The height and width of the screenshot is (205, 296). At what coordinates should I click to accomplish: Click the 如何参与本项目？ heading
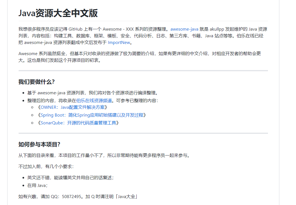pyautogui.click(x=39, y=144)
